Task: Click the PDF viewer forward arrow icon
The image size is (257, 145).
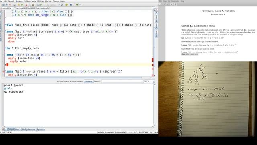Action: click(167, 4)
